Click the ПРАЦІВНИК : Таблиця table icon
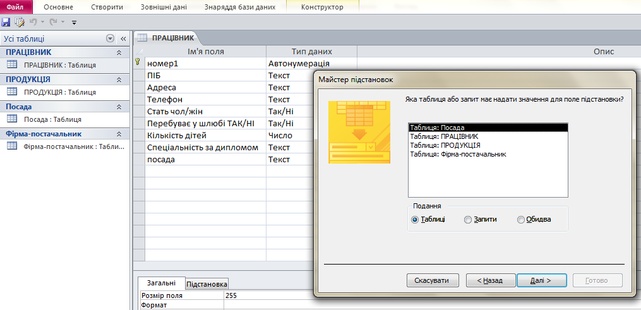Image resolution: width=641 pixels, height=310 pixels. [x=12, y=64]
